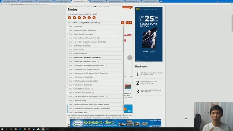Viewport: 233px width, 131px height.
Task: Click the third orange share icon
Action: 79,18
